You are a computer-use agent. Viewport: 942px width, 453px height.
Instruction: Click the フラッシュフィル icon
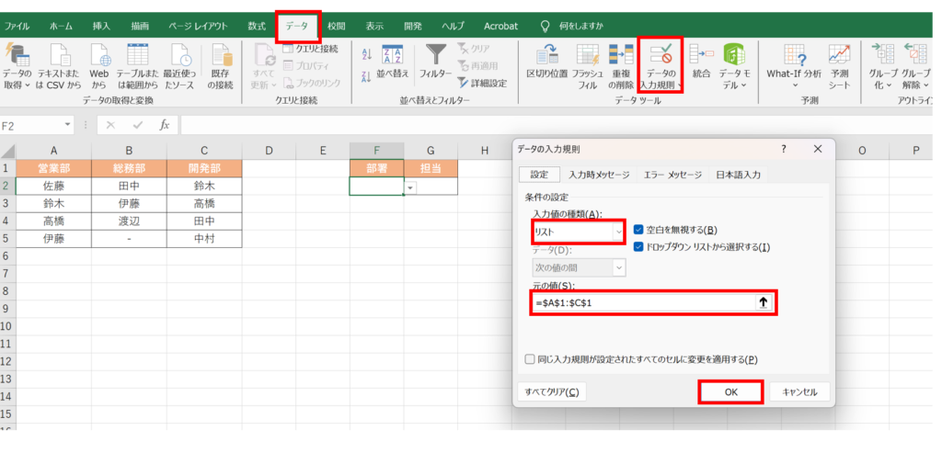coord(587,56)
